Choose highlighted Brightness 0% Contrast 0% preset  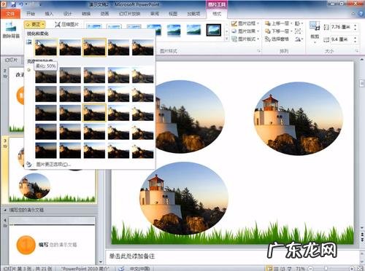coord(94,113)
